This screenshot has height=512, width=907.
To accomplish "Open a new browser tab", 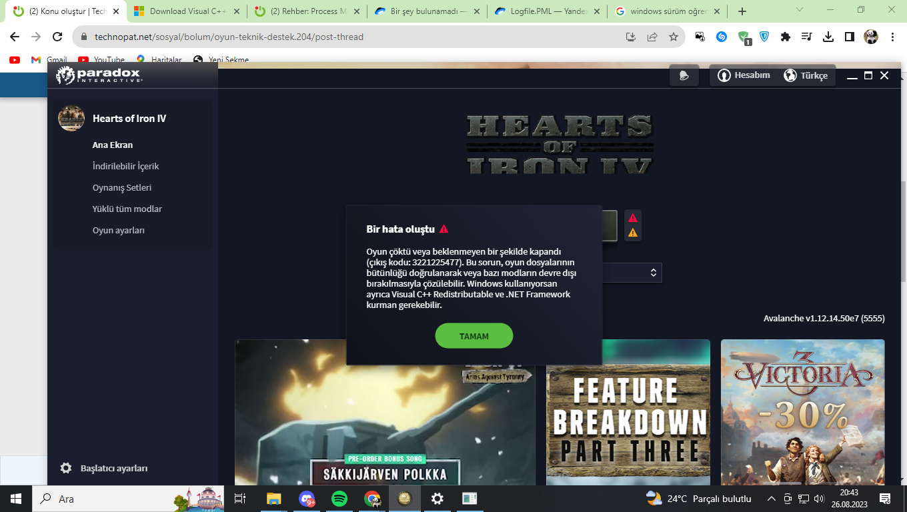I will click(x=742, y=11).
